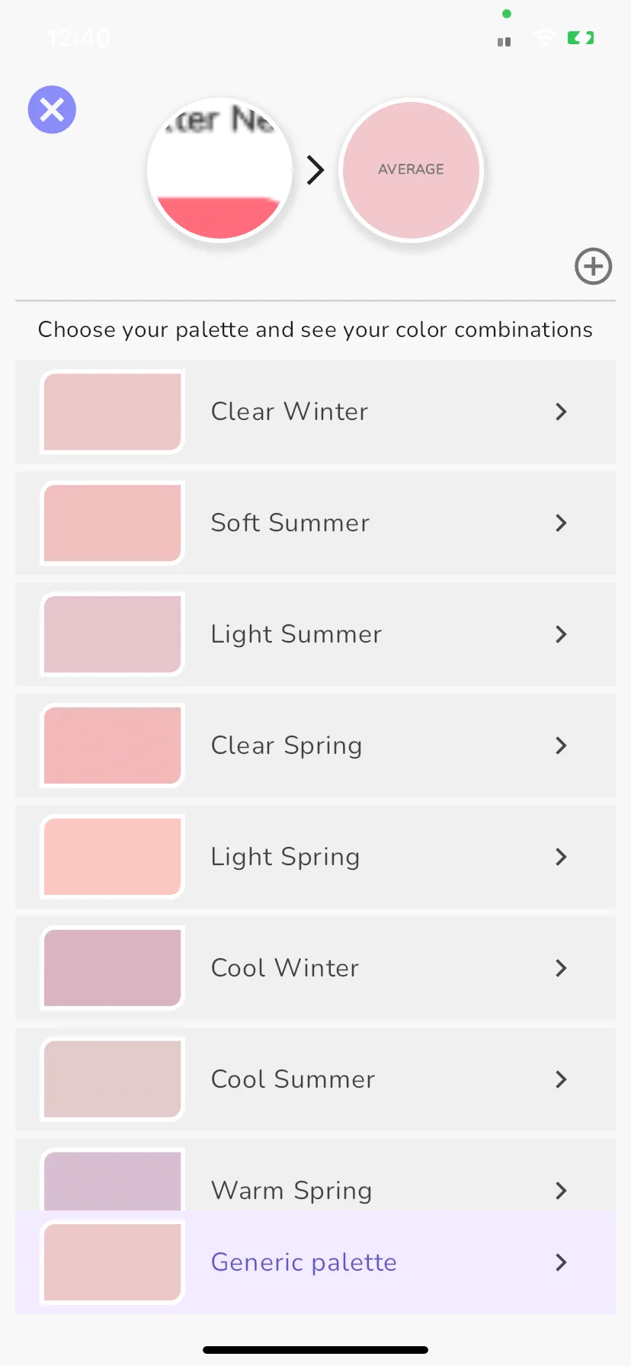Open Clear Winter palette via its chevron

pos(562,412)
